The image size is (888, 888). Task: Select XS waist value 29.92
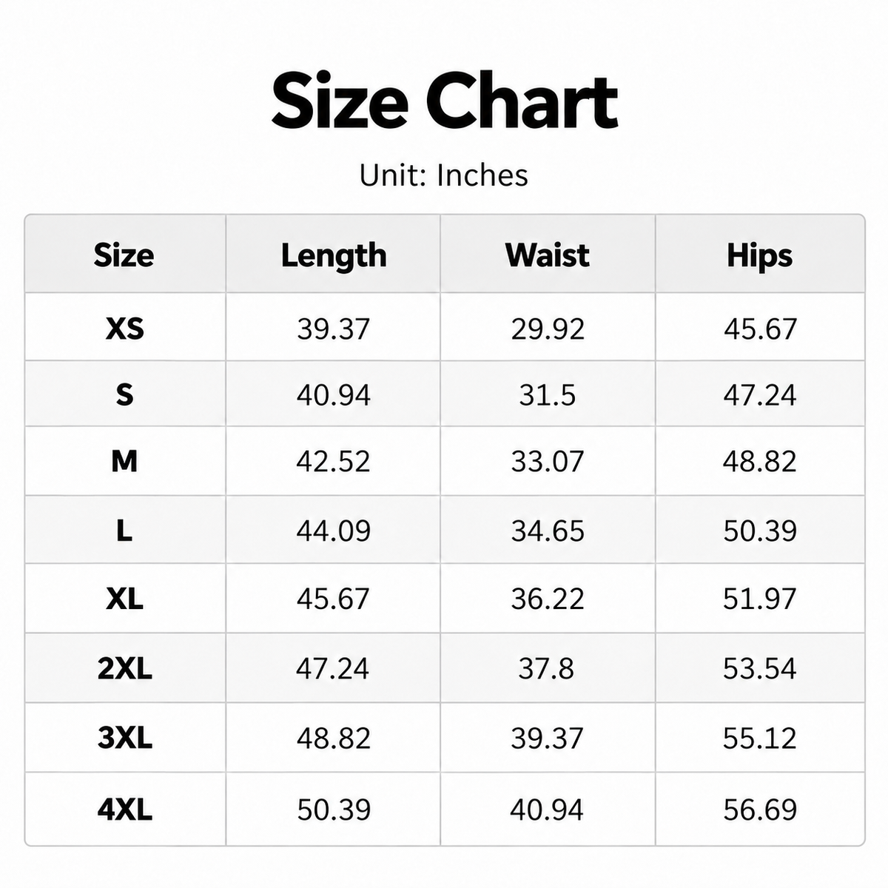(x=548, y=329)
